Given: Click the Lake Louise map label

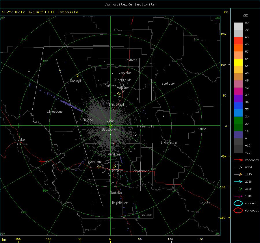Looking at the screenshot, I should [x=22, y=142].
